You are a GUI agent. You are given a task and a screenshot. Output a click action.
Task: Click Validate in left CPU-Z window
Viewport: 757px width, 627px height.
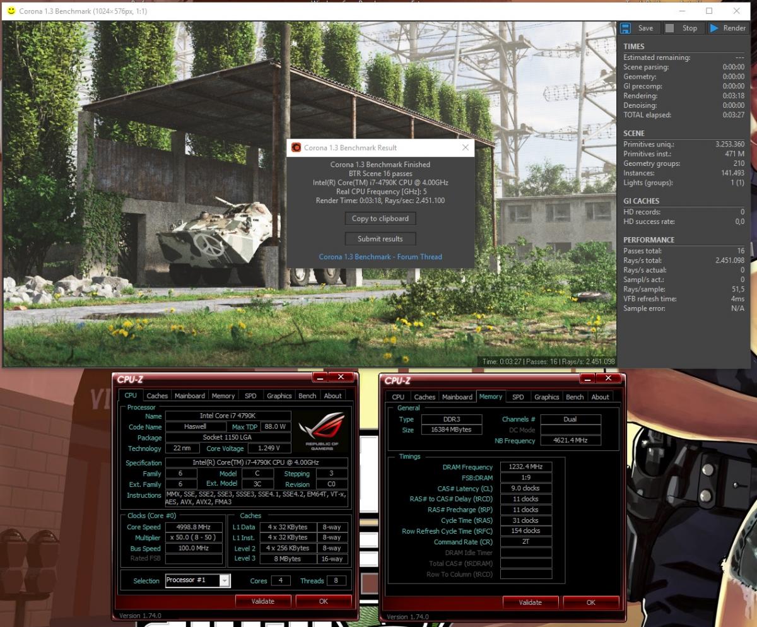pyautogui.click(x=263, y=601)
